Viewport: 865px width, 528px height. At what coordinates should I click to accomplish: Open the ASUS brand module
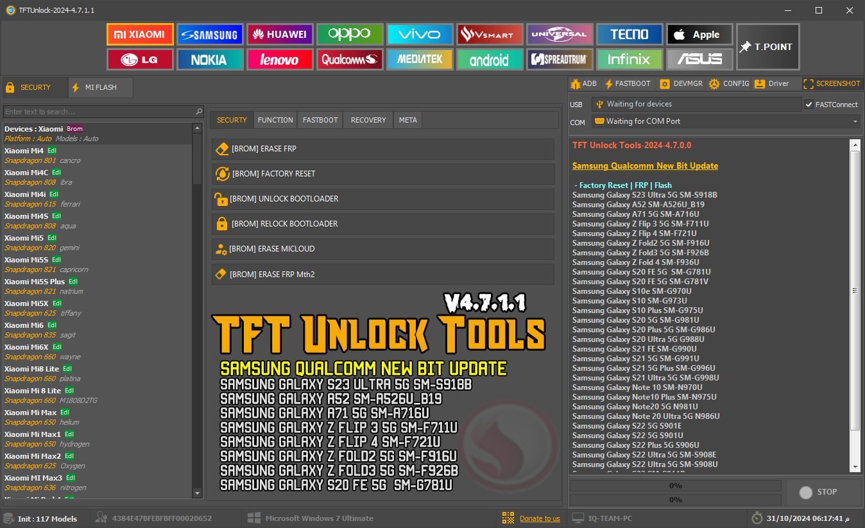[699, 60]
